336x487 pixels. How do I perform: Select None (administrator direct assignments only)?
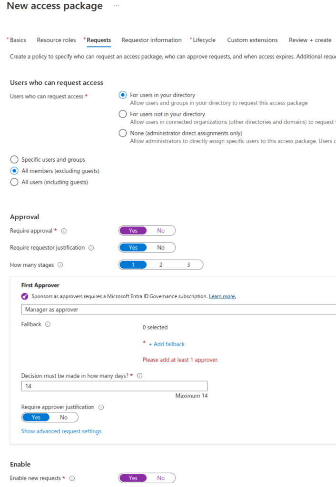[x=123, y=133]
